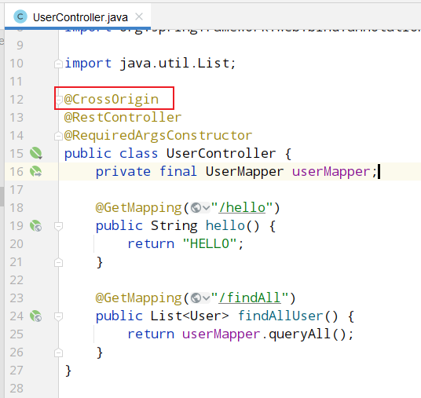The image size is (421, 398).
Task: Collapse the annotations fold marker on line 14
Action: [58, 136]
